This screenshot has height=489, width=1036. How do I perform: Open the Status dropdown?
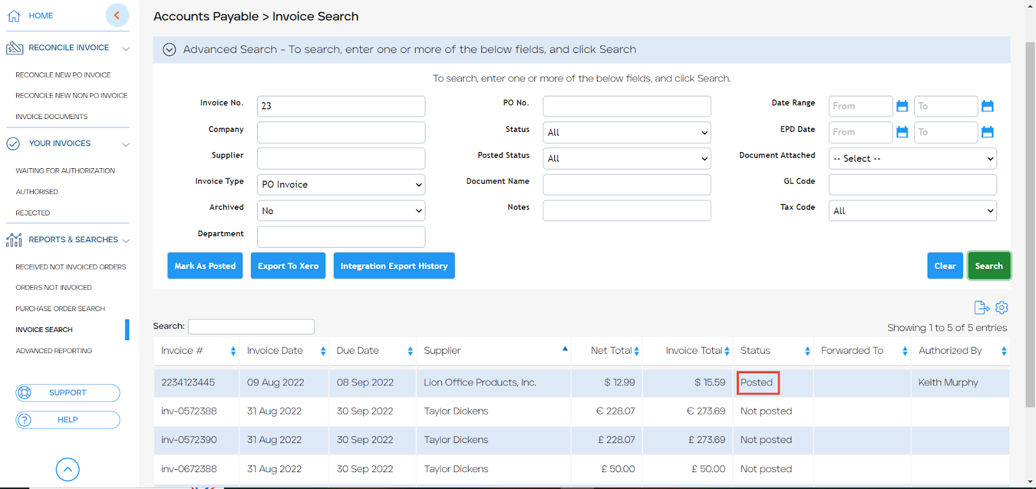tap(627, 133)
